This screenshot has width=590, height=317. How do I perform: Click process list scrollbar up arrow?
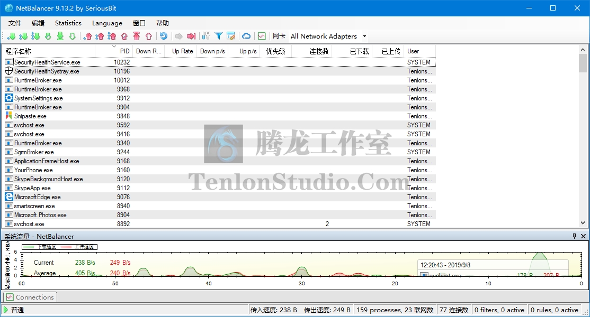coord(583,50)
